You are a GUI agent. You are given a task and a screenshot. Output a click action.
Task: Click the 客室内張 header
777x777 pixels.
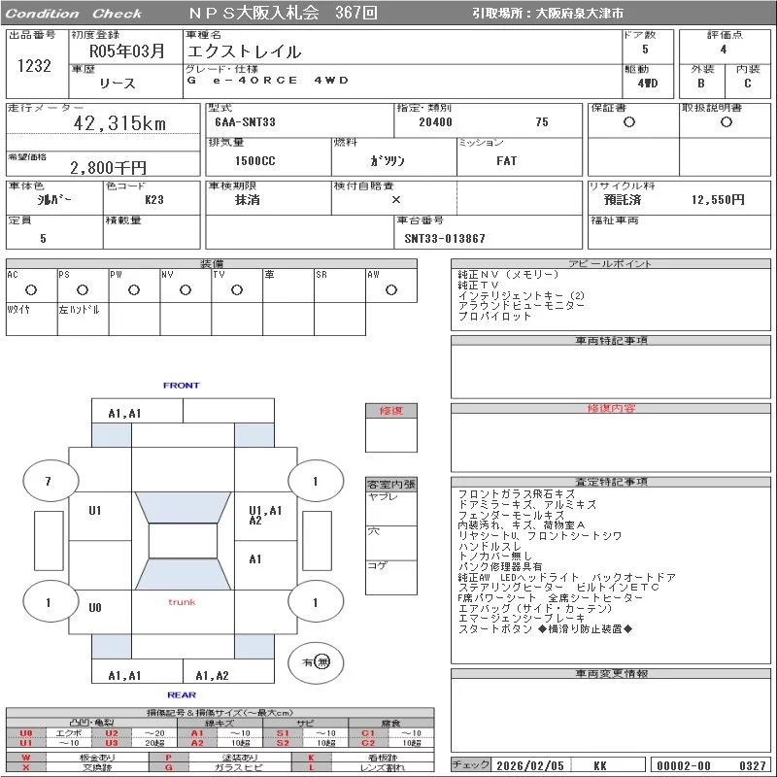click(x=391, y=485)
